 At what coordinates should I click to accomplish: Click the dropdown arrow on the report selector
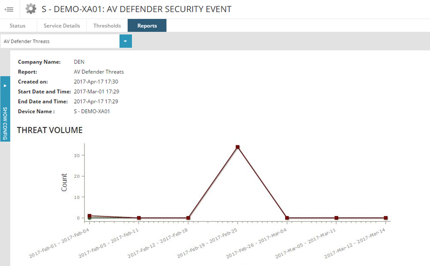pyautogui.click(x=125, y=41)
